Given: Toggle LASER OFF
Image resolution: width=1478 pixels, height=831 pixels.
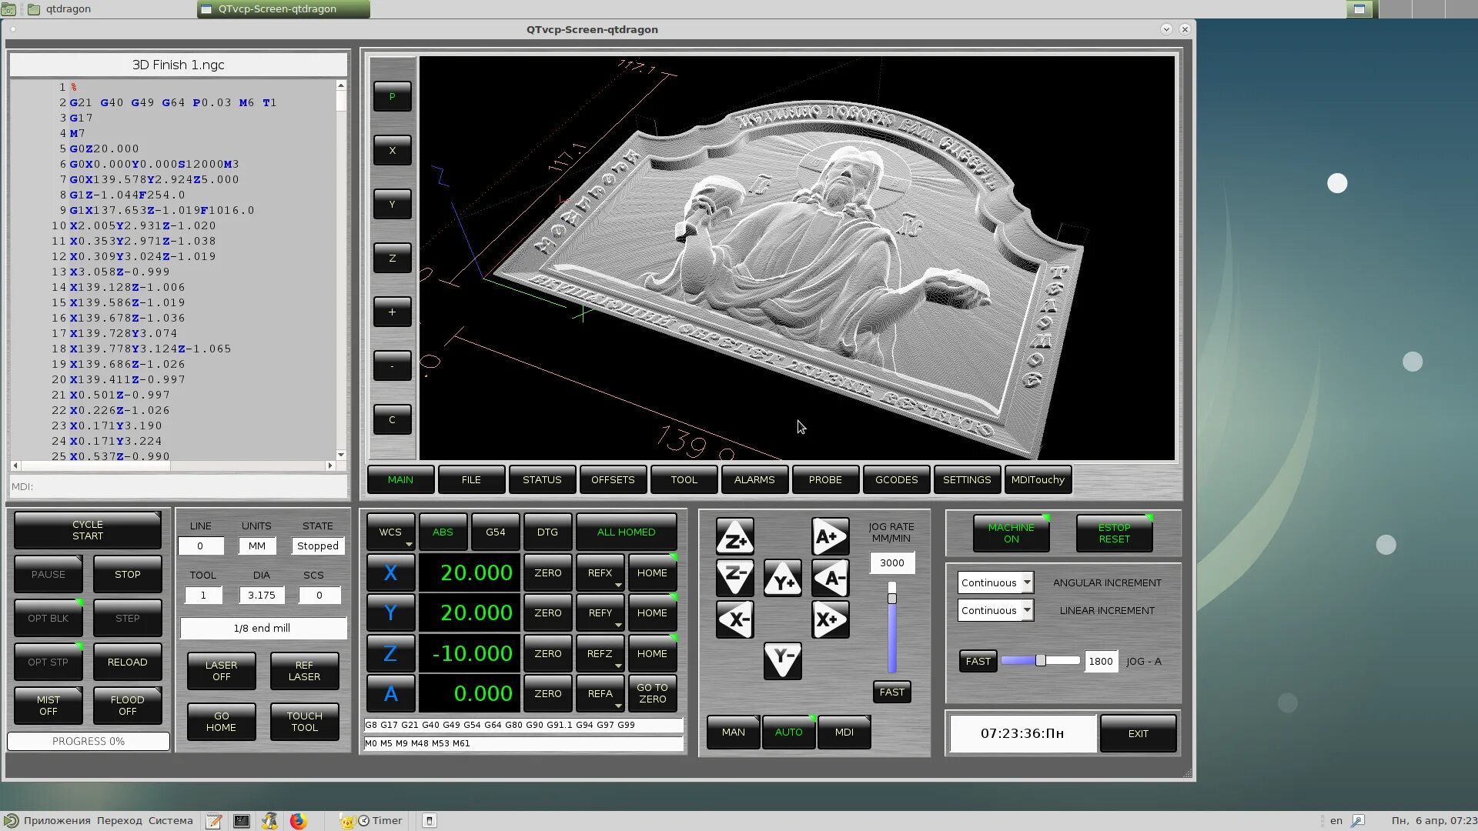Looking at the screenshot, I should click(x=222, y=671).
